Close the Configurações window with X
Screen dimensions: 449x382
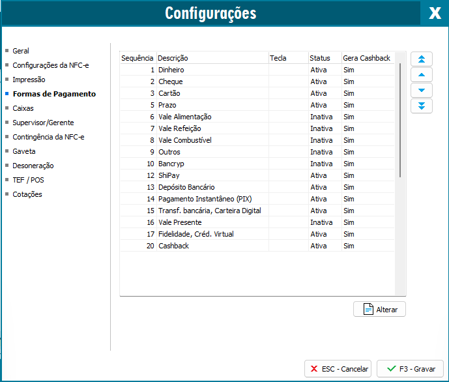coord(435,13)
